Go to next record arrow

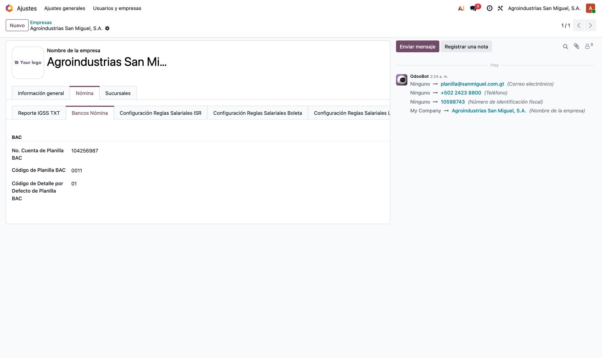pos(590,25)
